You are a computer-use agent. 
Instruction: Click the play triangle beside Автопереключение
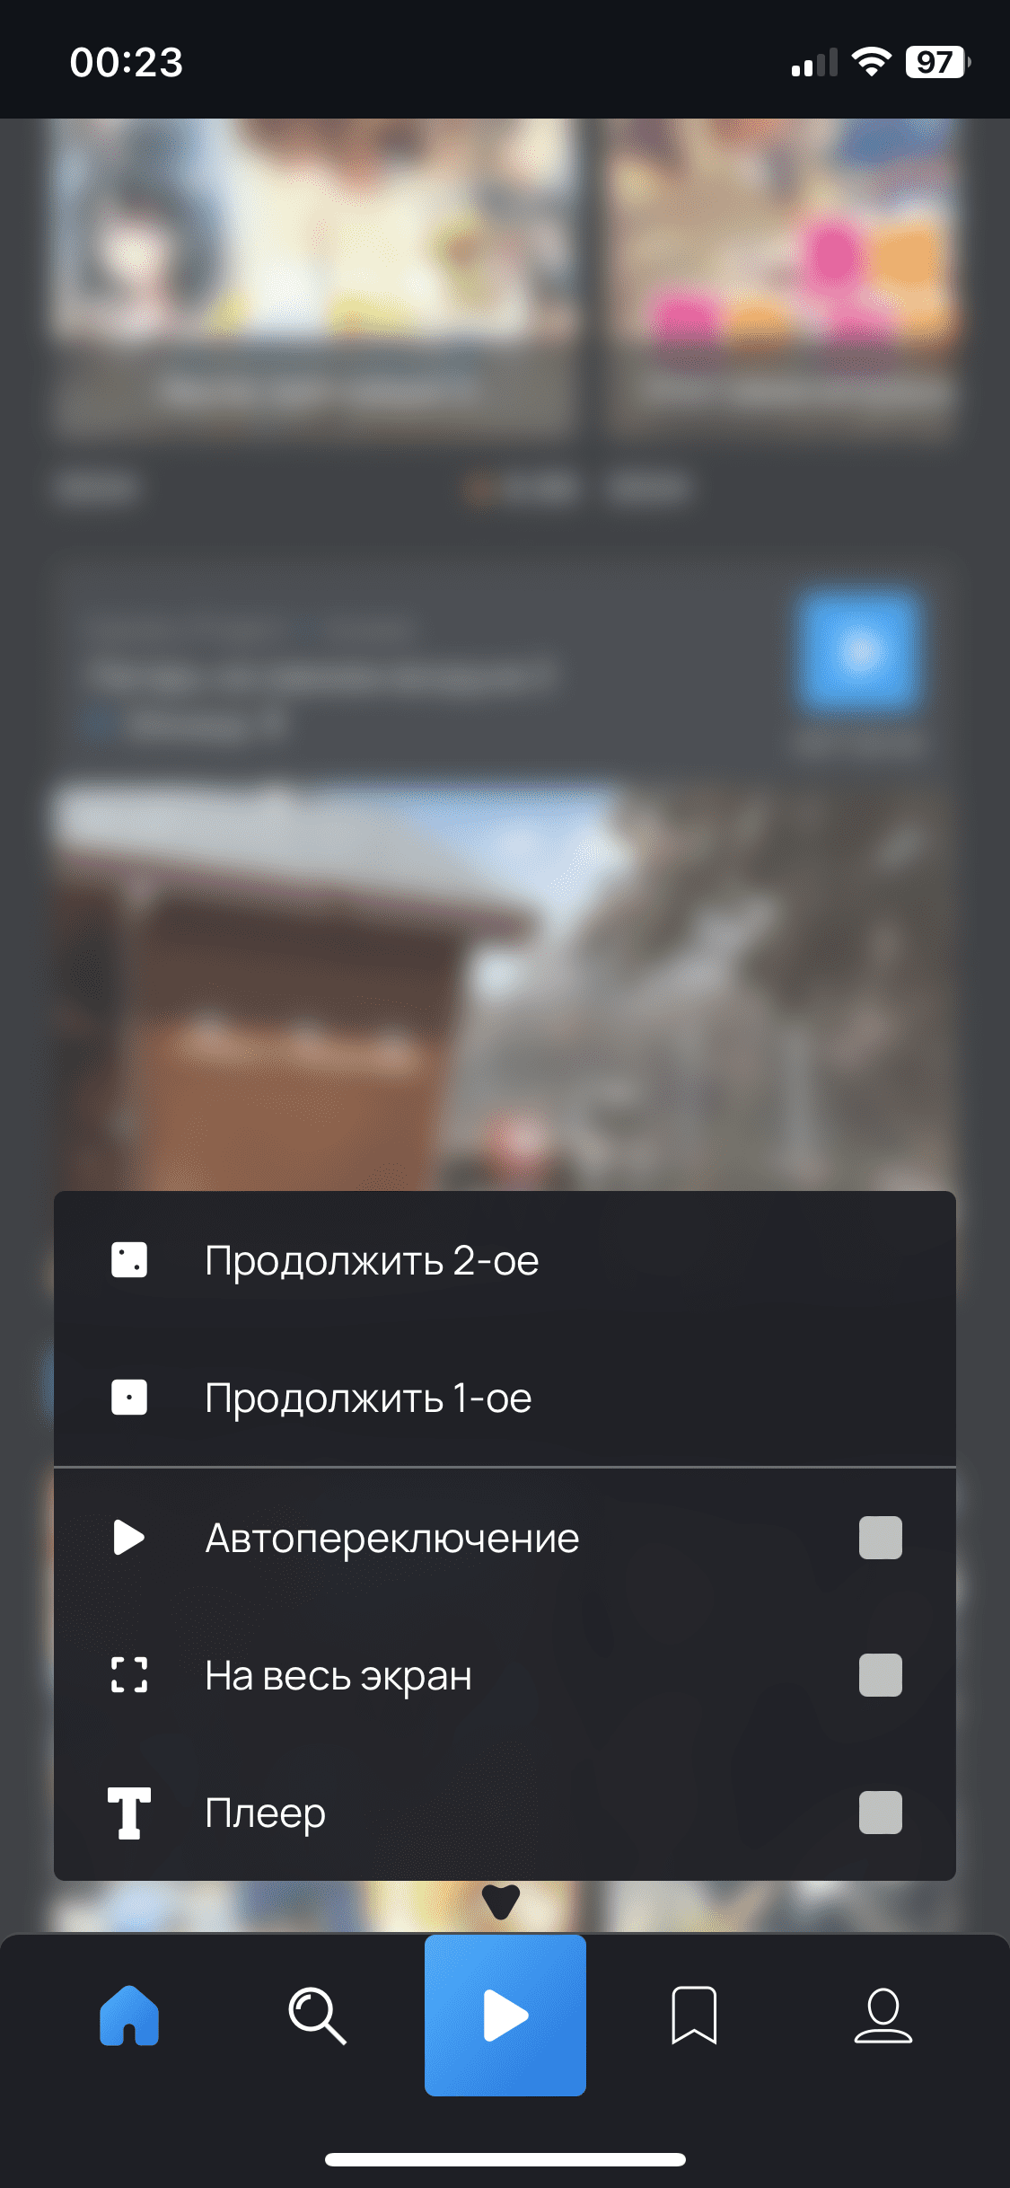129,1538
